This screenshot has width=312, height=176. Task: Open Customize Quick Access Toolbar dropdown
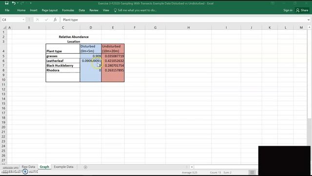pyautogui.click(x=31, y=3)
